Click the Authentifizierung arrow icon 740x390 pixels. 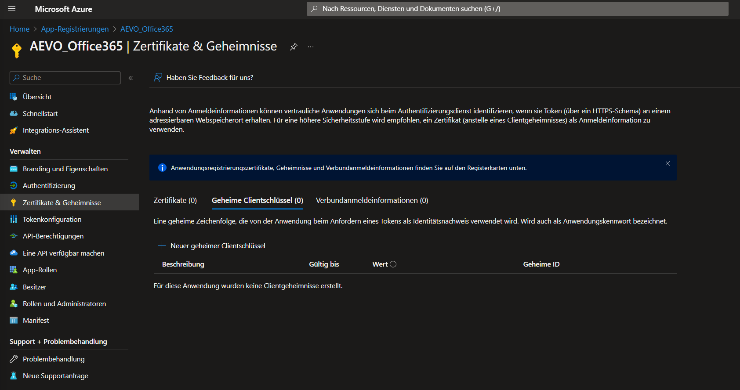pyautogui.click(x=14, y=186)
